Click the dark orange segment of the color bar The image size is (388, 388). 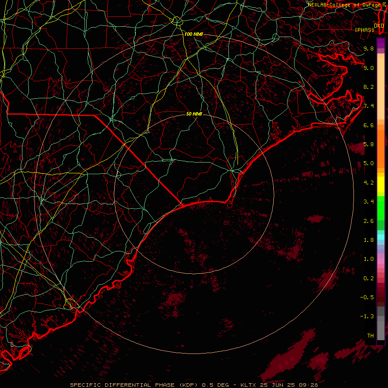pyautogui.click(x=381, y=148)
